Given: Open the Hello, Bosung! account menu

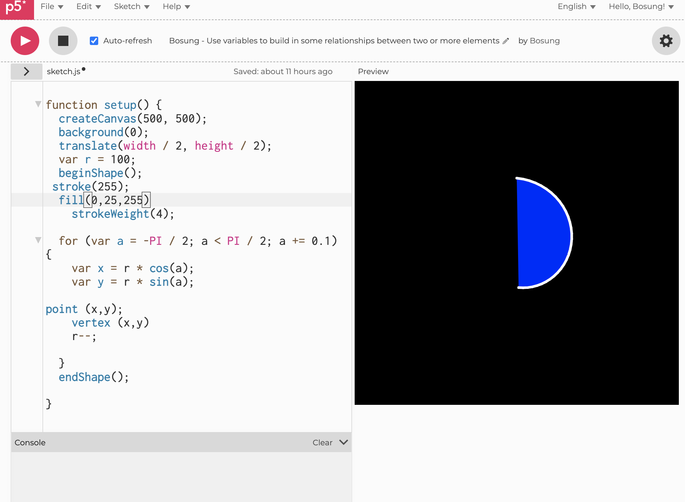Looking at the screenshot, I should tap(641, 7).
